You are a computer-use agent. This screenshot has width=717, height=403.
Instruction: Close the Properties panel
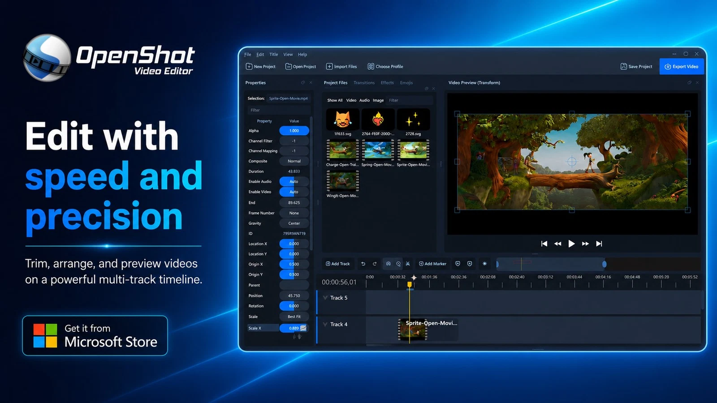[311, 82]
